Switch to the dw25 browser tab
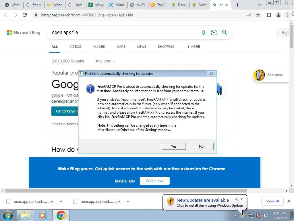 tap(138, 5)
